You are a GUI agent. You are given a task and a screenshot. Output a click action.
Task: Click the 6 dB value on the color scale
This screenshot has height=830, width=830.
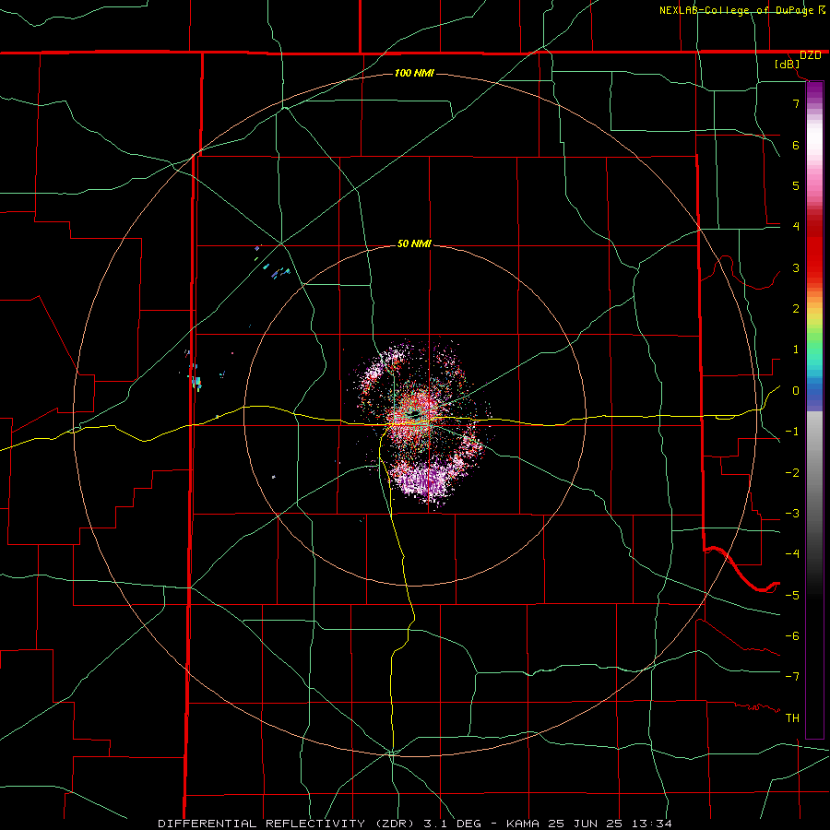[x=796, y=145]
